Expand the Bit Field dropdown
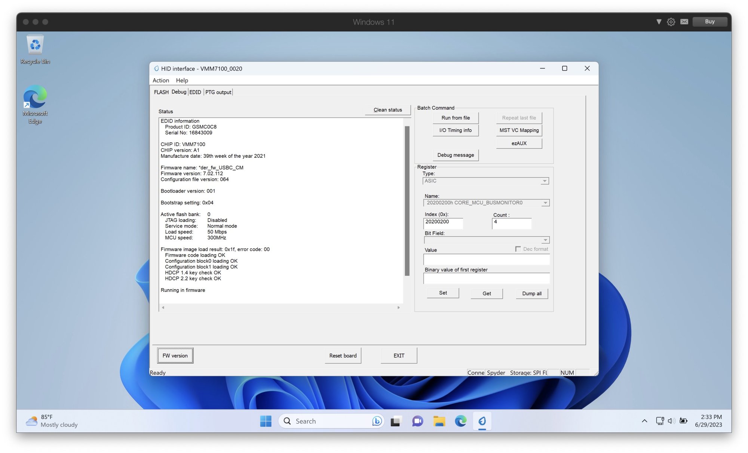Image resolution: width=748 pixels, height=453 pixels. pos(546,240)
